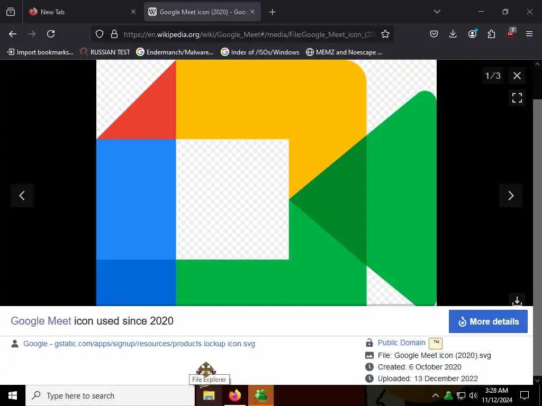Open extensions puzzle icon

point(491,34)
